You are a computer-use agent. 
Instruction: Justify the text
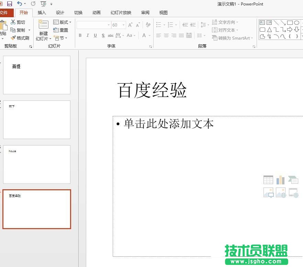click(181, 35)
